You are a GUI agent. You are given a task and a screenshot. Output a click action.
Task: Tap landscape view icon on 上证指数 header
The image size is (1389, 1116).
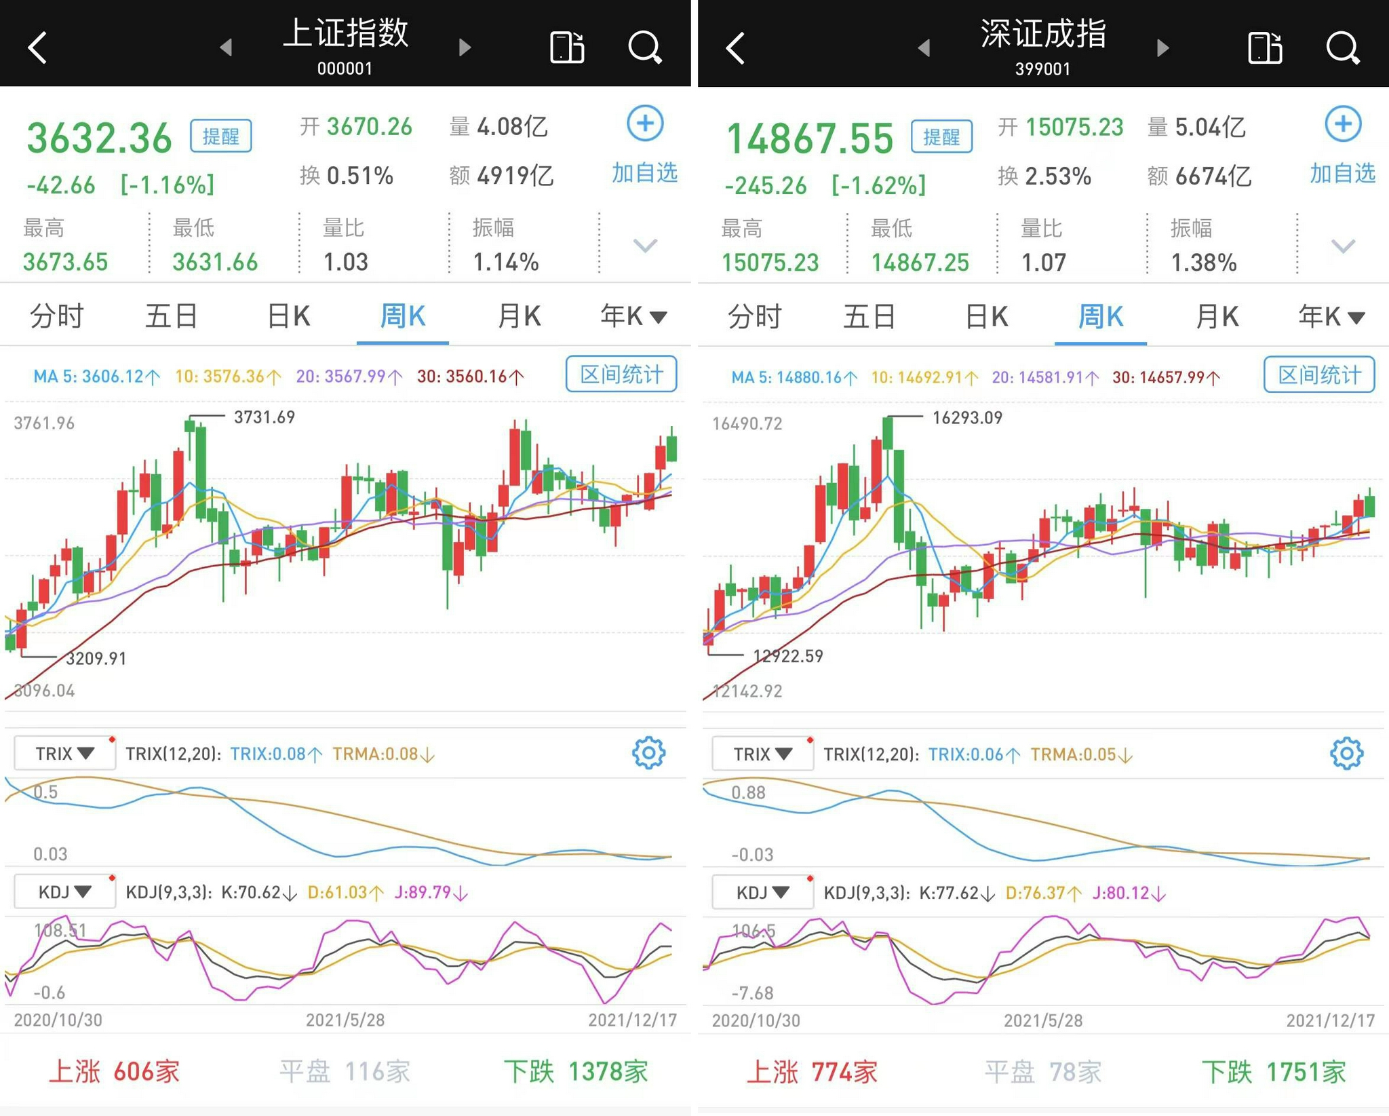pyautogui.click(x=567, y=47)
